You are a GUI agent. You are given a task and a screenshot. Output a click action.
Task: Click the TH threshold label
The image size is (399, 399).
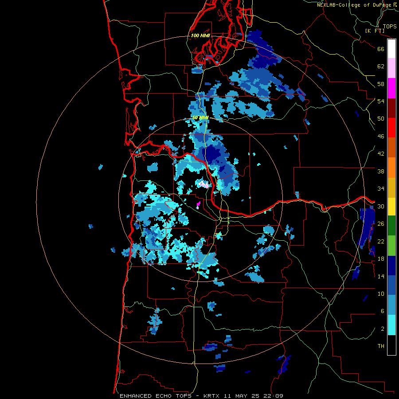click(x=381, y=346)
